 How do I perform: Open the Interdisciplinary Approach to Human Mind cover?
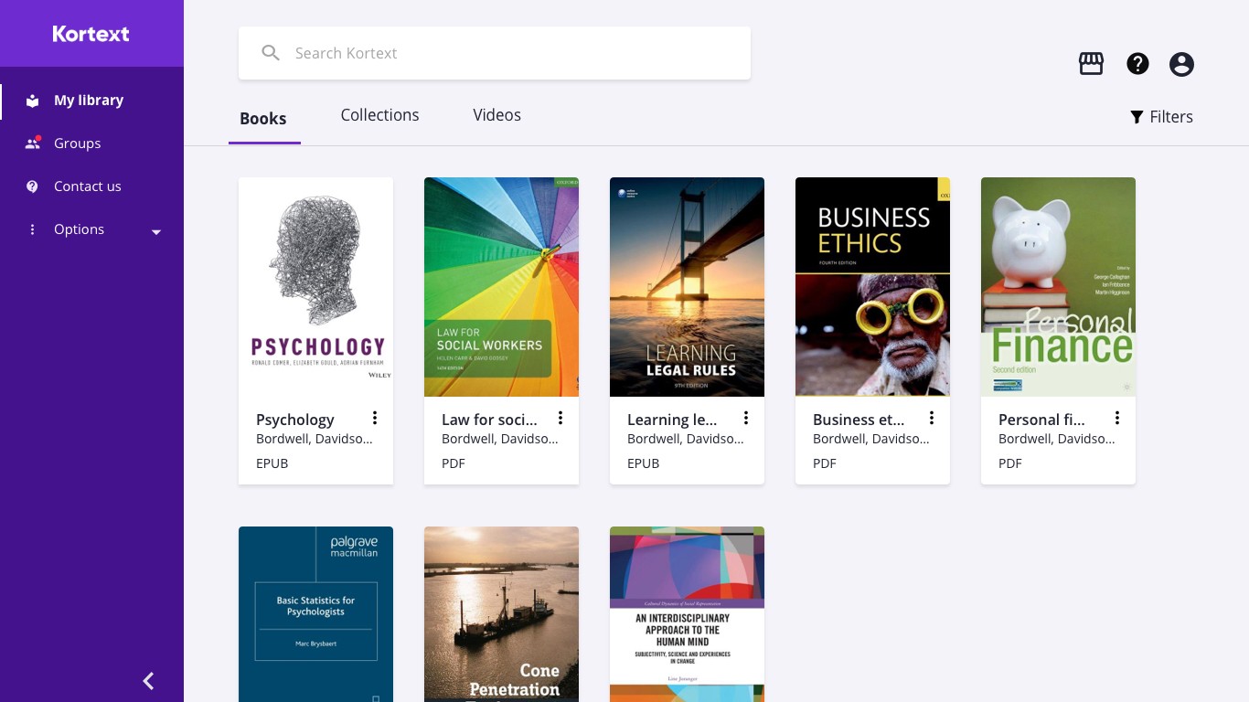point(687,614)
